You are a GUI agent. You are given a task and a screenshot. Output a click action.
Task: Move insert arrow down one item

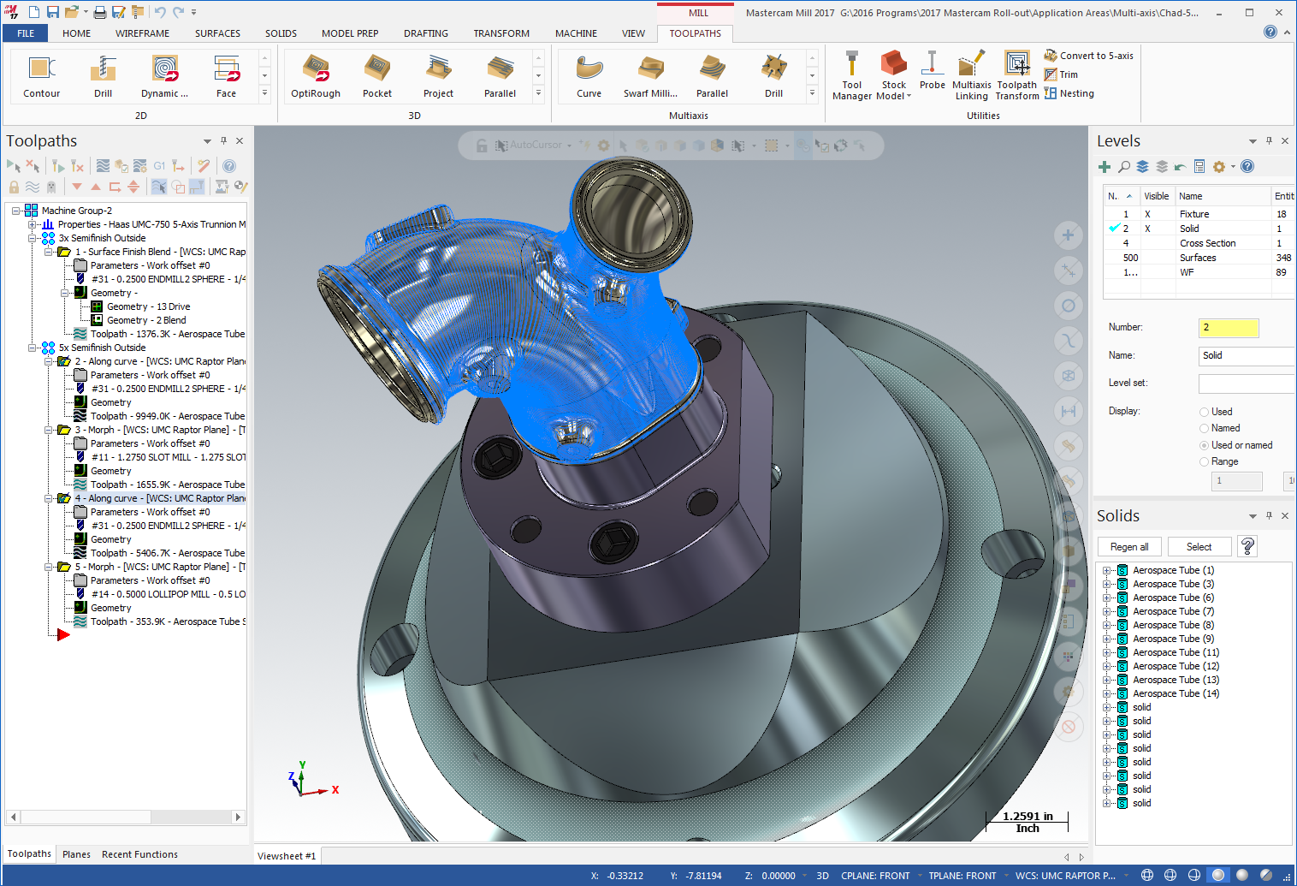(x=77, y=187)
